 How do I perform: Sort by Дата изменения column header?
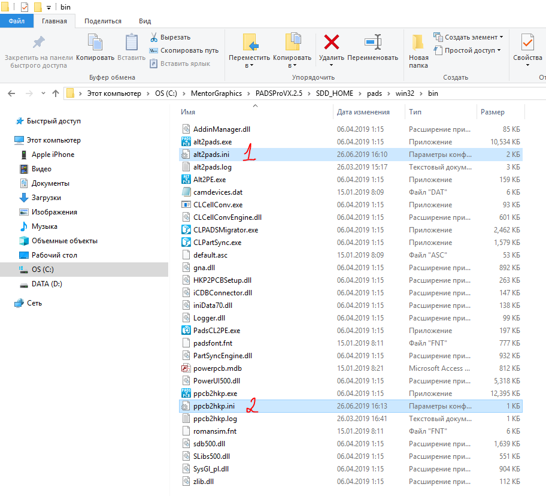(363, 112)
